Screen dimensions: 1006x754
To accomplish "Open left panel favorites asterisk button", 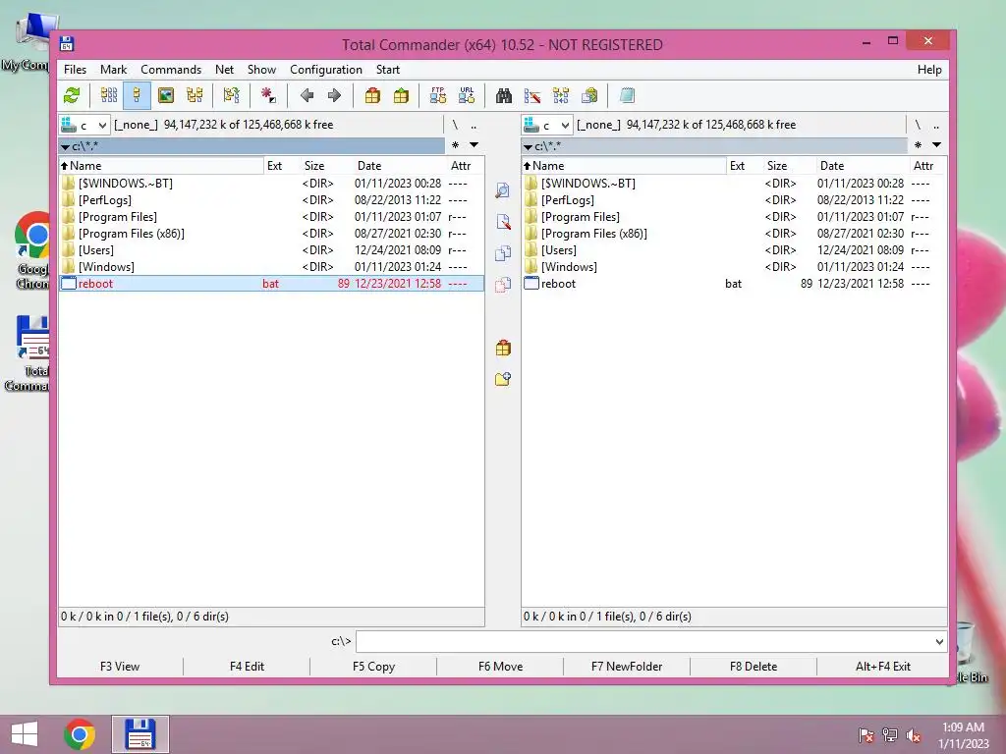I will coord(456,145).
